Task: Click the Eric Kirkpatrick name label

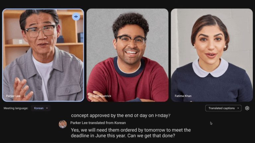Action: tap(101, 96)
